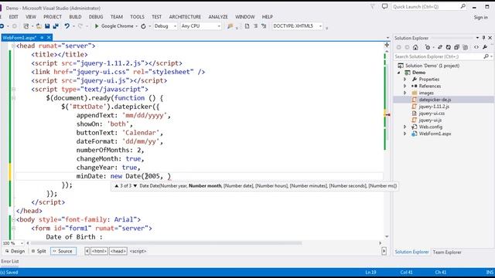Screen dimensions: 495x278
Task: Click the Undo arrow icon
Action: 67,26
